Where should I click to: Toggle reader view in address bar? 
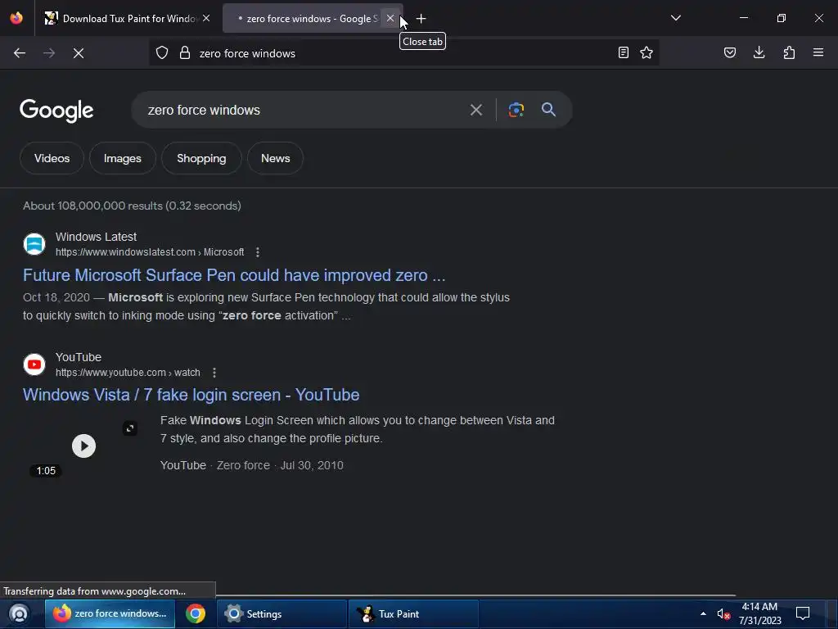[x=623, y=52]
